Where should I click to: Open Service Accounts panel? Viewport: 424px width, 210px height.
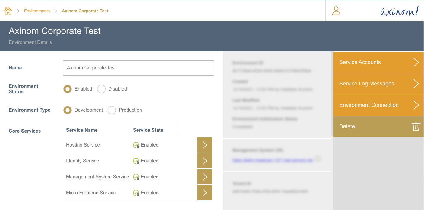[x=378, y=62]
